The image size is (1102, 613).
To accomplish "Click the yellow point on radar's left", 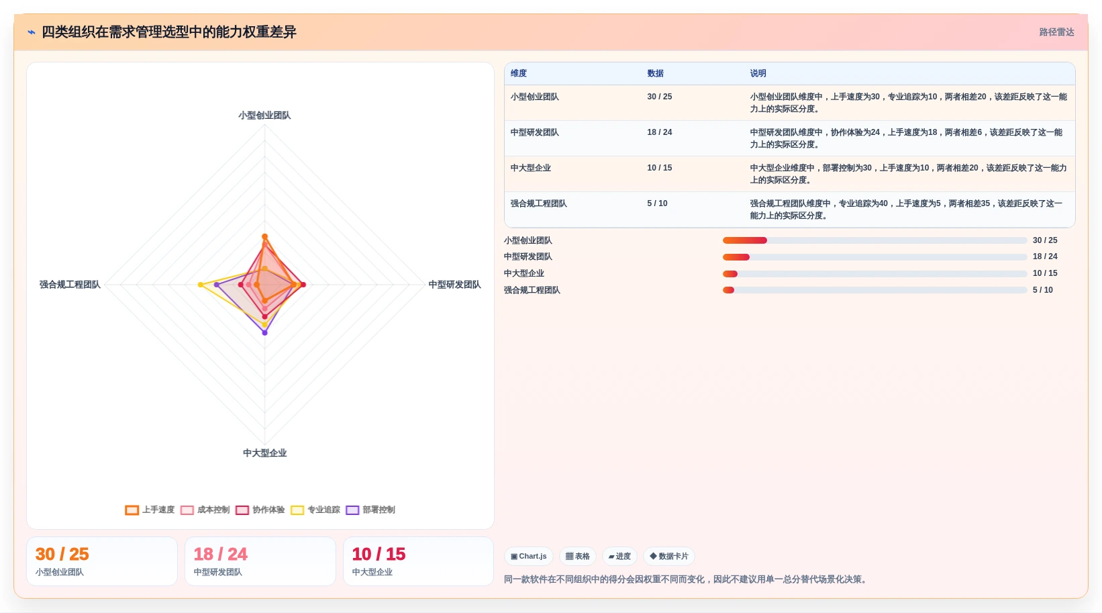I will 201,285.
